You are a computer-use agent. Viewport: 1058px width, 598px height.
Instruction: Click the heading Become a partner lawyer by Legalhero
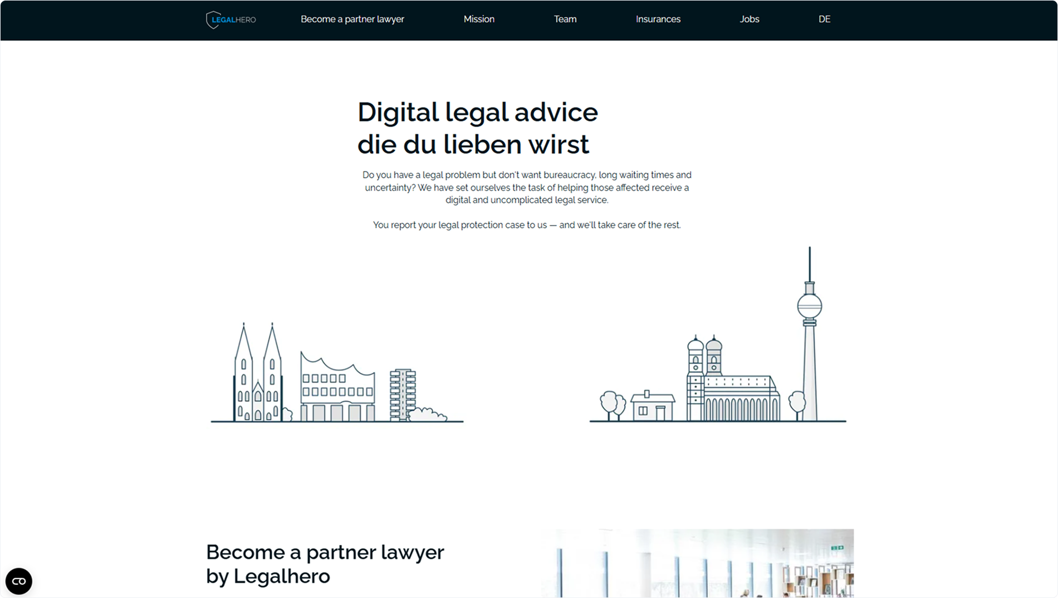(325, 563)
